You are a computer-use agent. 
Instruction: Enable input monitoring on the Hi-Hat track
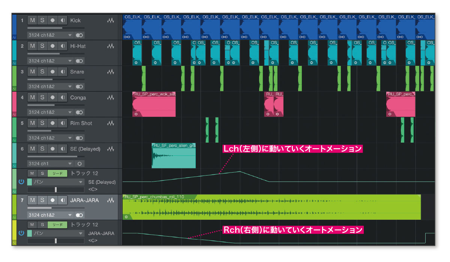[63, 46]
